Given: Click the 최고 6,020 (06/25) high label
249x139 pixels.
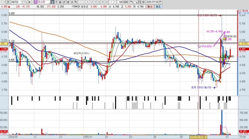Looking at the screenshot, I should [x=207, y=15].
